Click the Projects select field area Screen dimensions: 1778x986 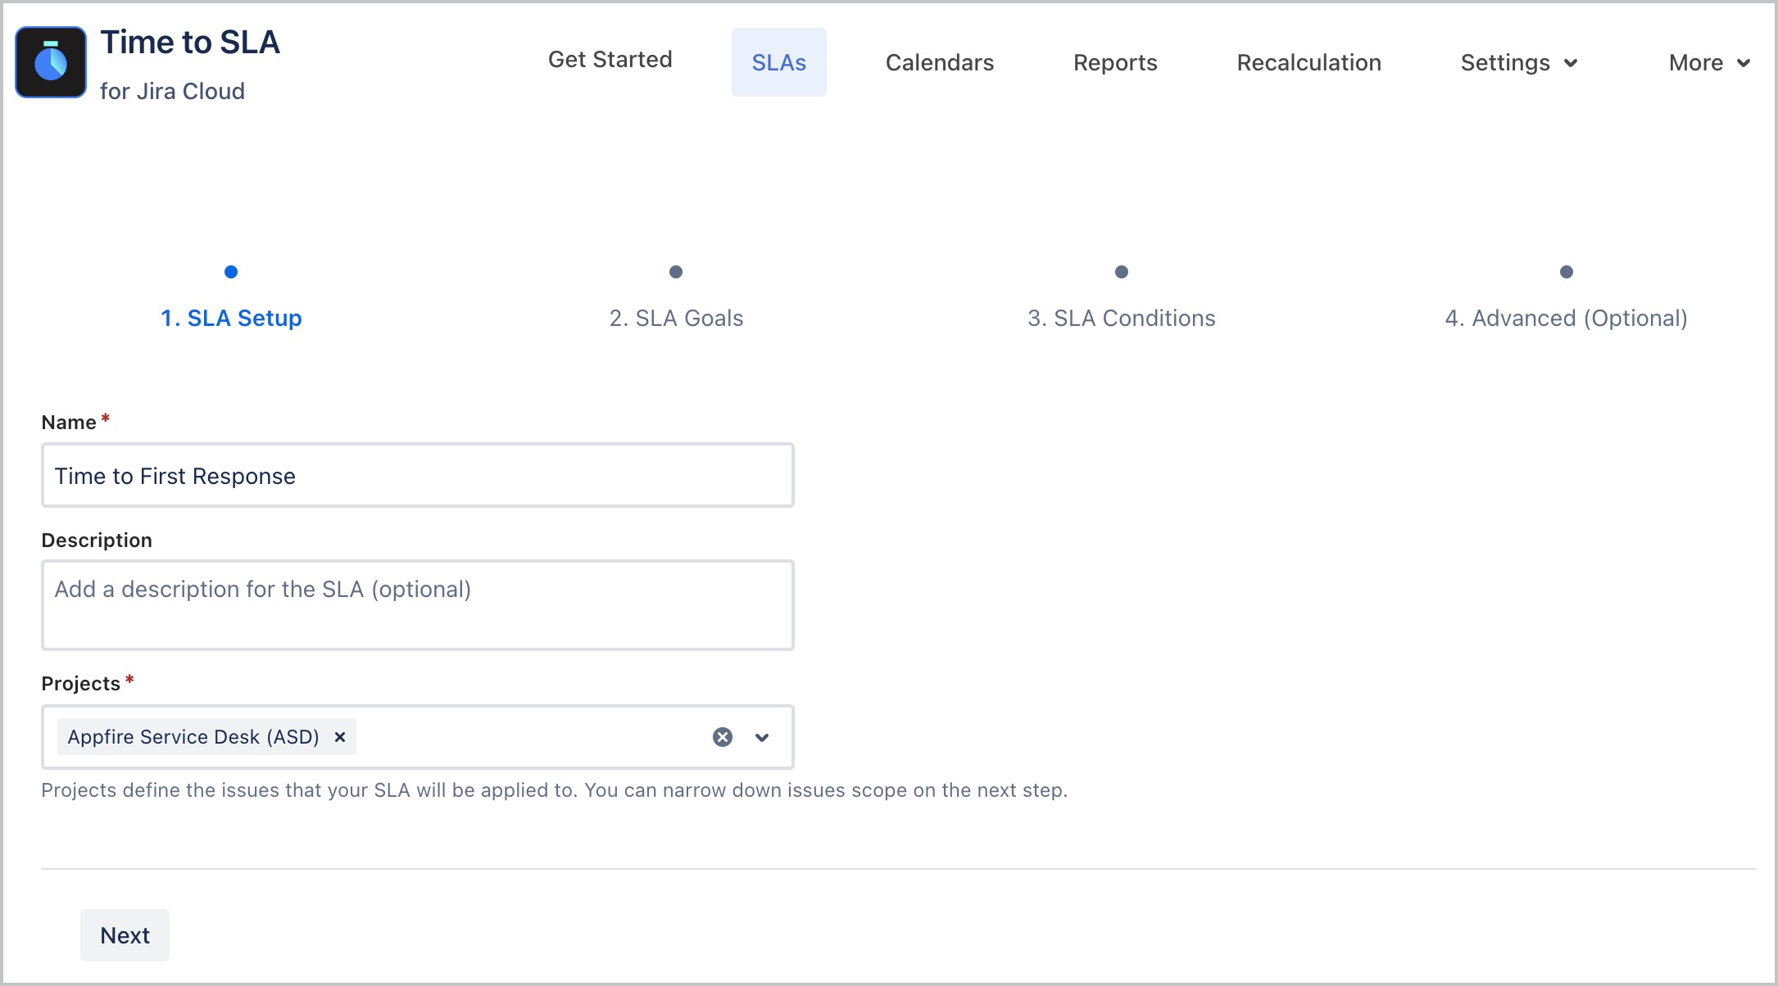tap(418, 737)
